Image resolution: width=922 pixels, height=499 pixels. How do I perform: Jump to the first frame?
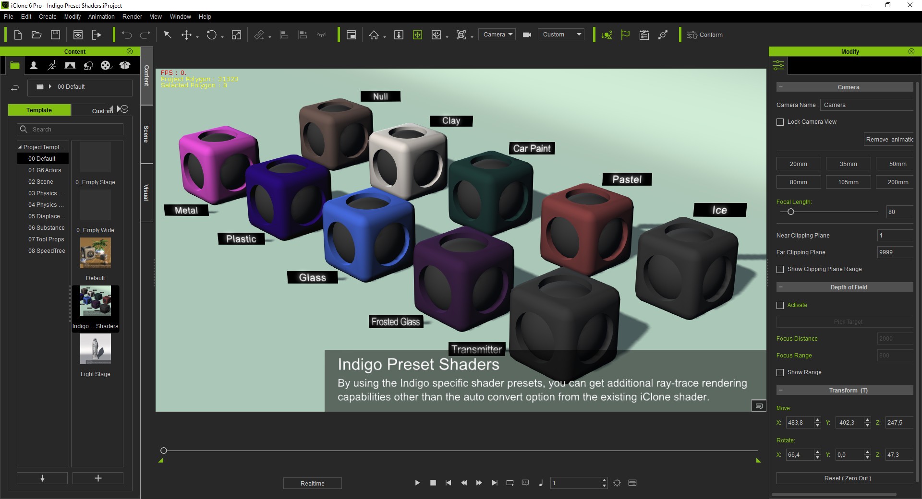coord(449,483)
